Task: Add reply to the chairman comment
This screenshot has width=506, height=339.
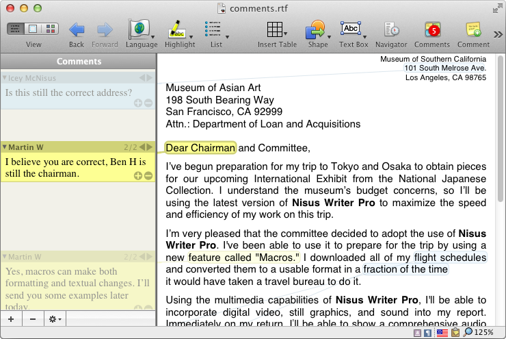Action: pos(138,176)
